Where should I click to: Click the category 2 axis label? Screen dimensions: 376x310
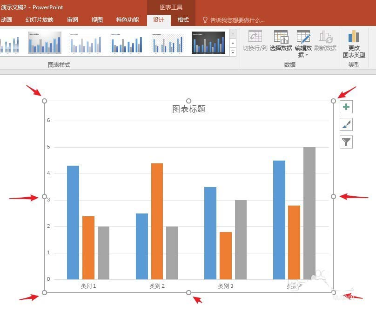(157, 286)
